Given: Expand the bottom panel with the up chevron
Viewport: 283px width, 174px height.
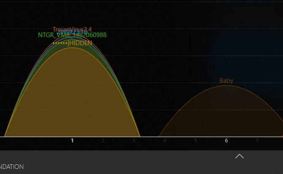Looking at the screenshot, I should 239,156.
